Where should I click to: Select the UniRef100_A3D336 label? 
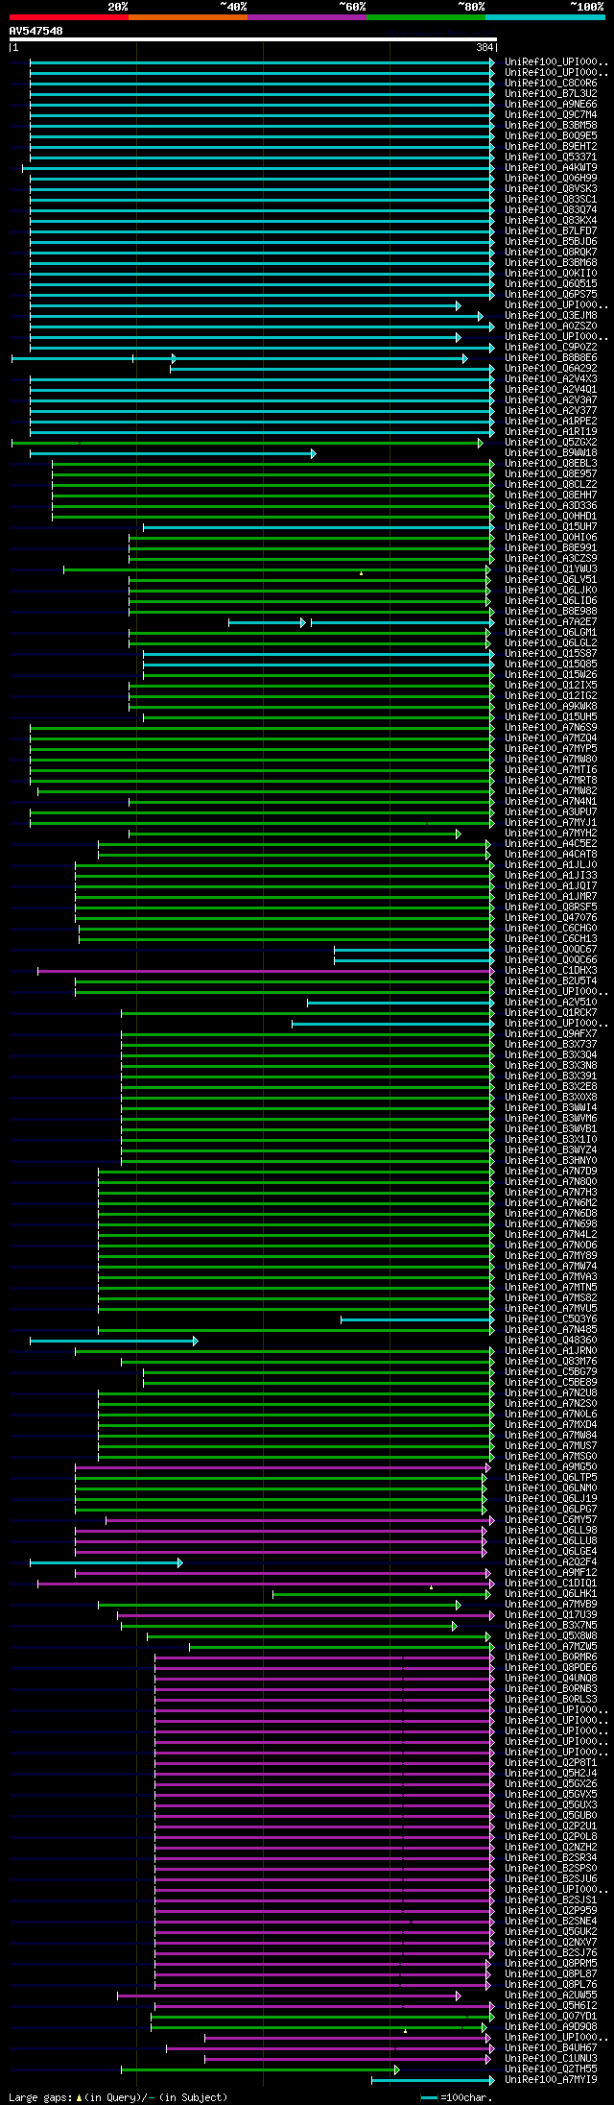(x=551, y=506)
